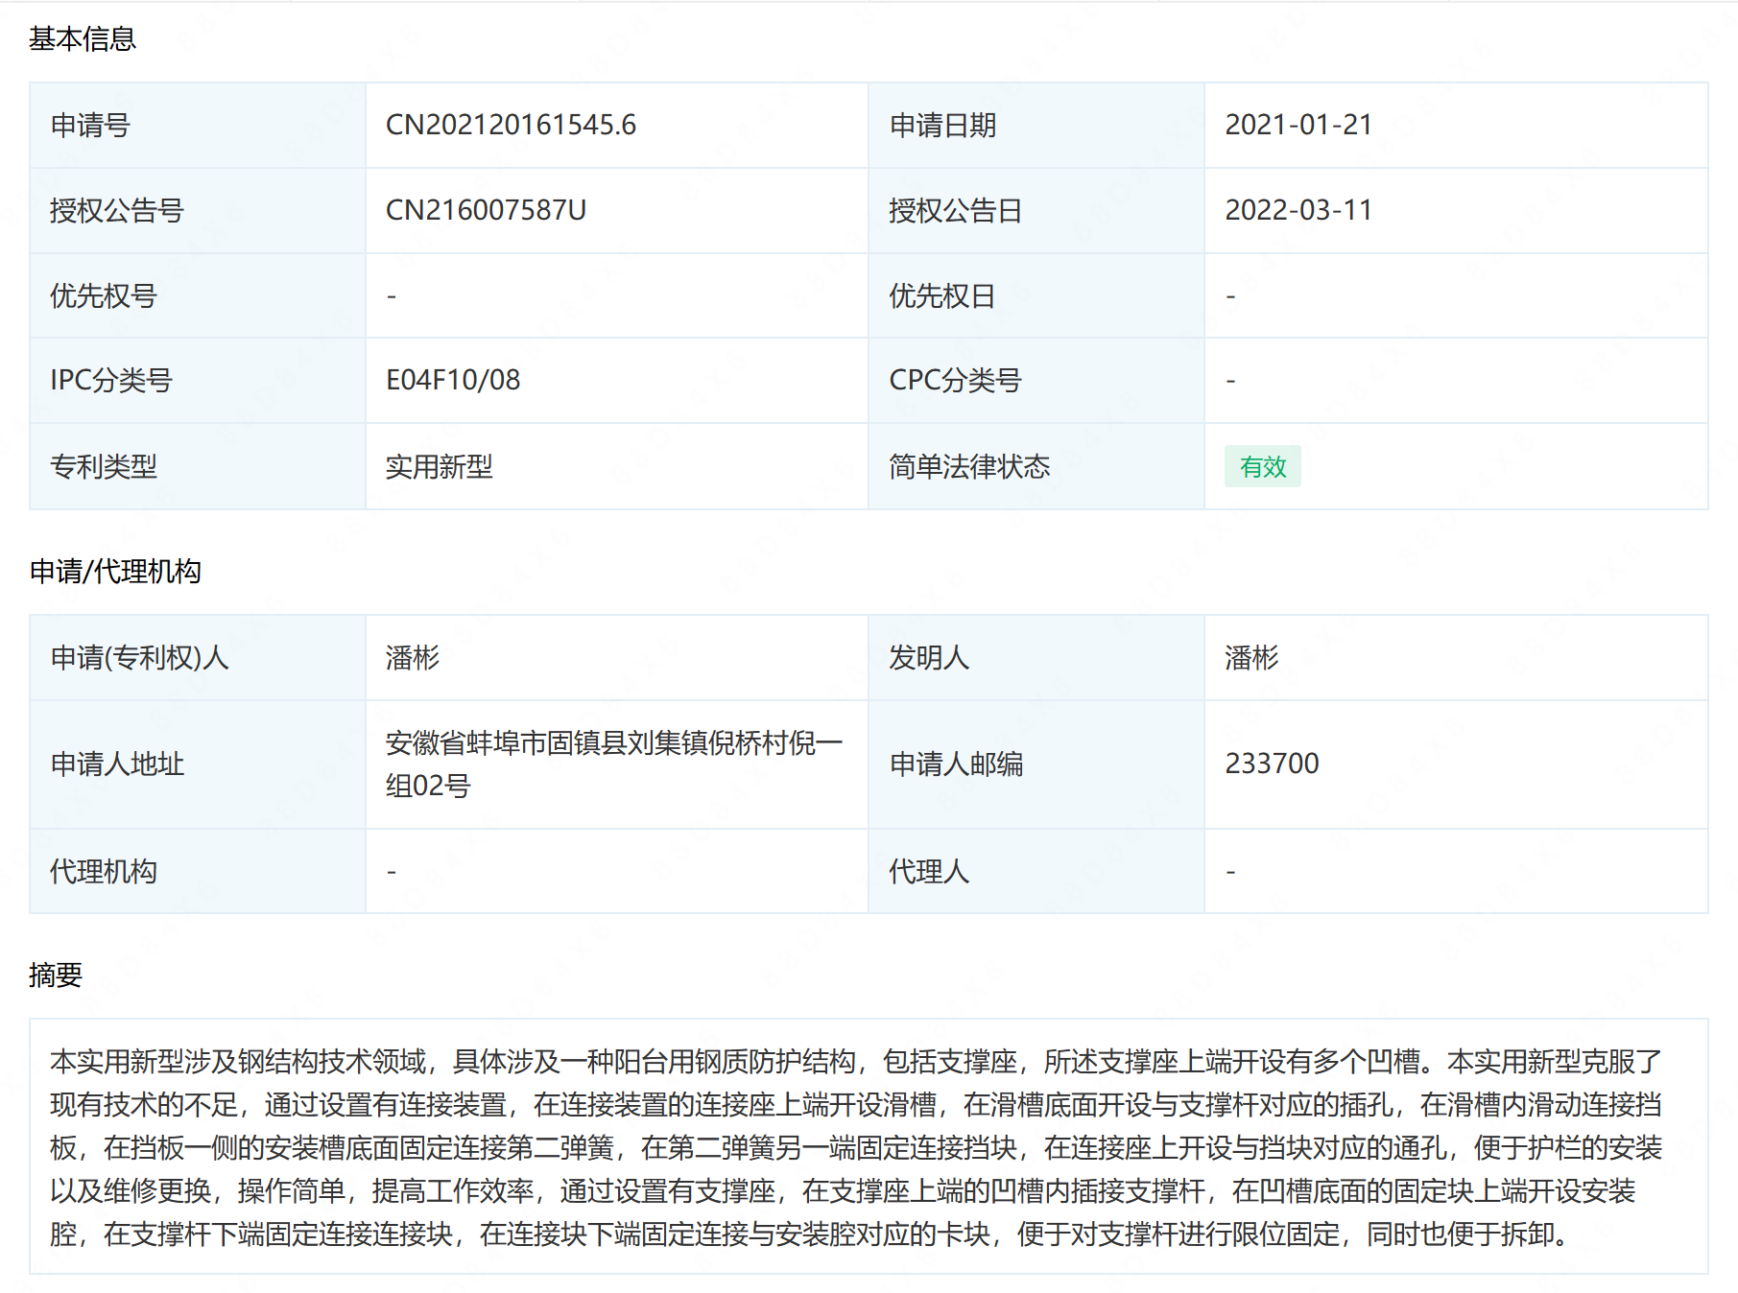The height and width of the screenshot is (1293, 1738).
Task: Click the 基本信息 section heading
Action: (x=83, y=39)
